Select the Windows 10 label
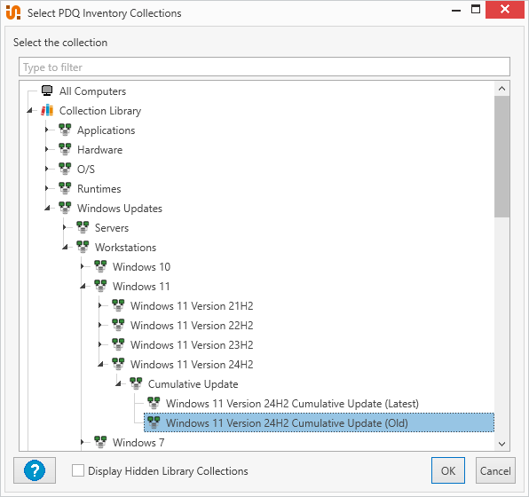Screen dimensions: 529x497 point(141,267)
